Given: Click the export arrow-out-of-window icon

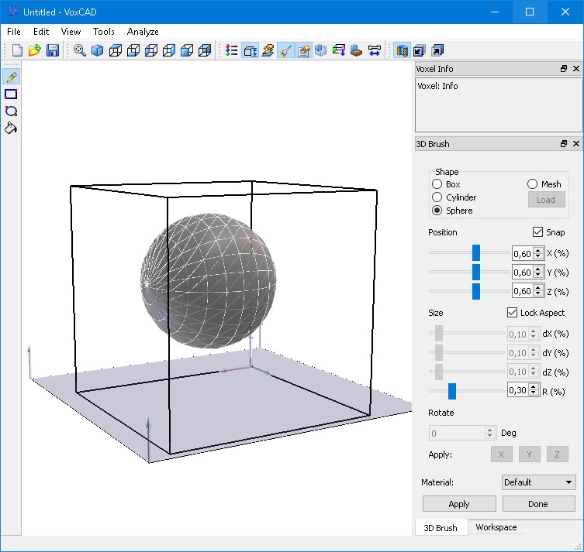Looking at the screenshot, I should click(437, 50).
